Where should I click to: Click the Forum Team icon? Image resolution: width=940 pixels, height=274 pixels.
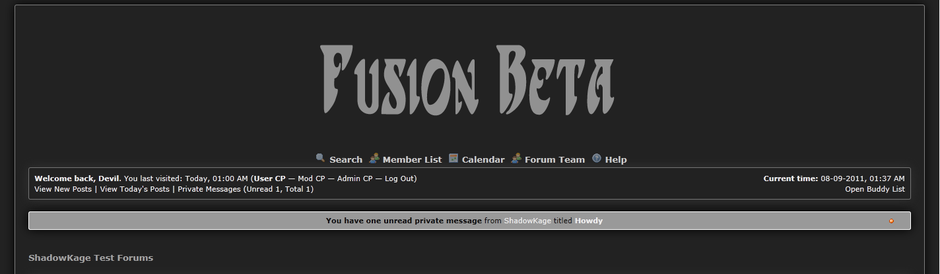[516, 158]
